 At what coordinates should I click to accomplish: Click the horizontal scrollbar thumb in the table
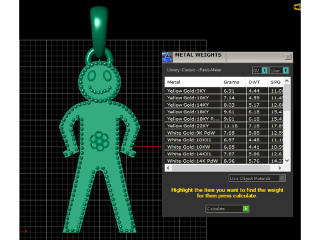[x=221, y=168]
